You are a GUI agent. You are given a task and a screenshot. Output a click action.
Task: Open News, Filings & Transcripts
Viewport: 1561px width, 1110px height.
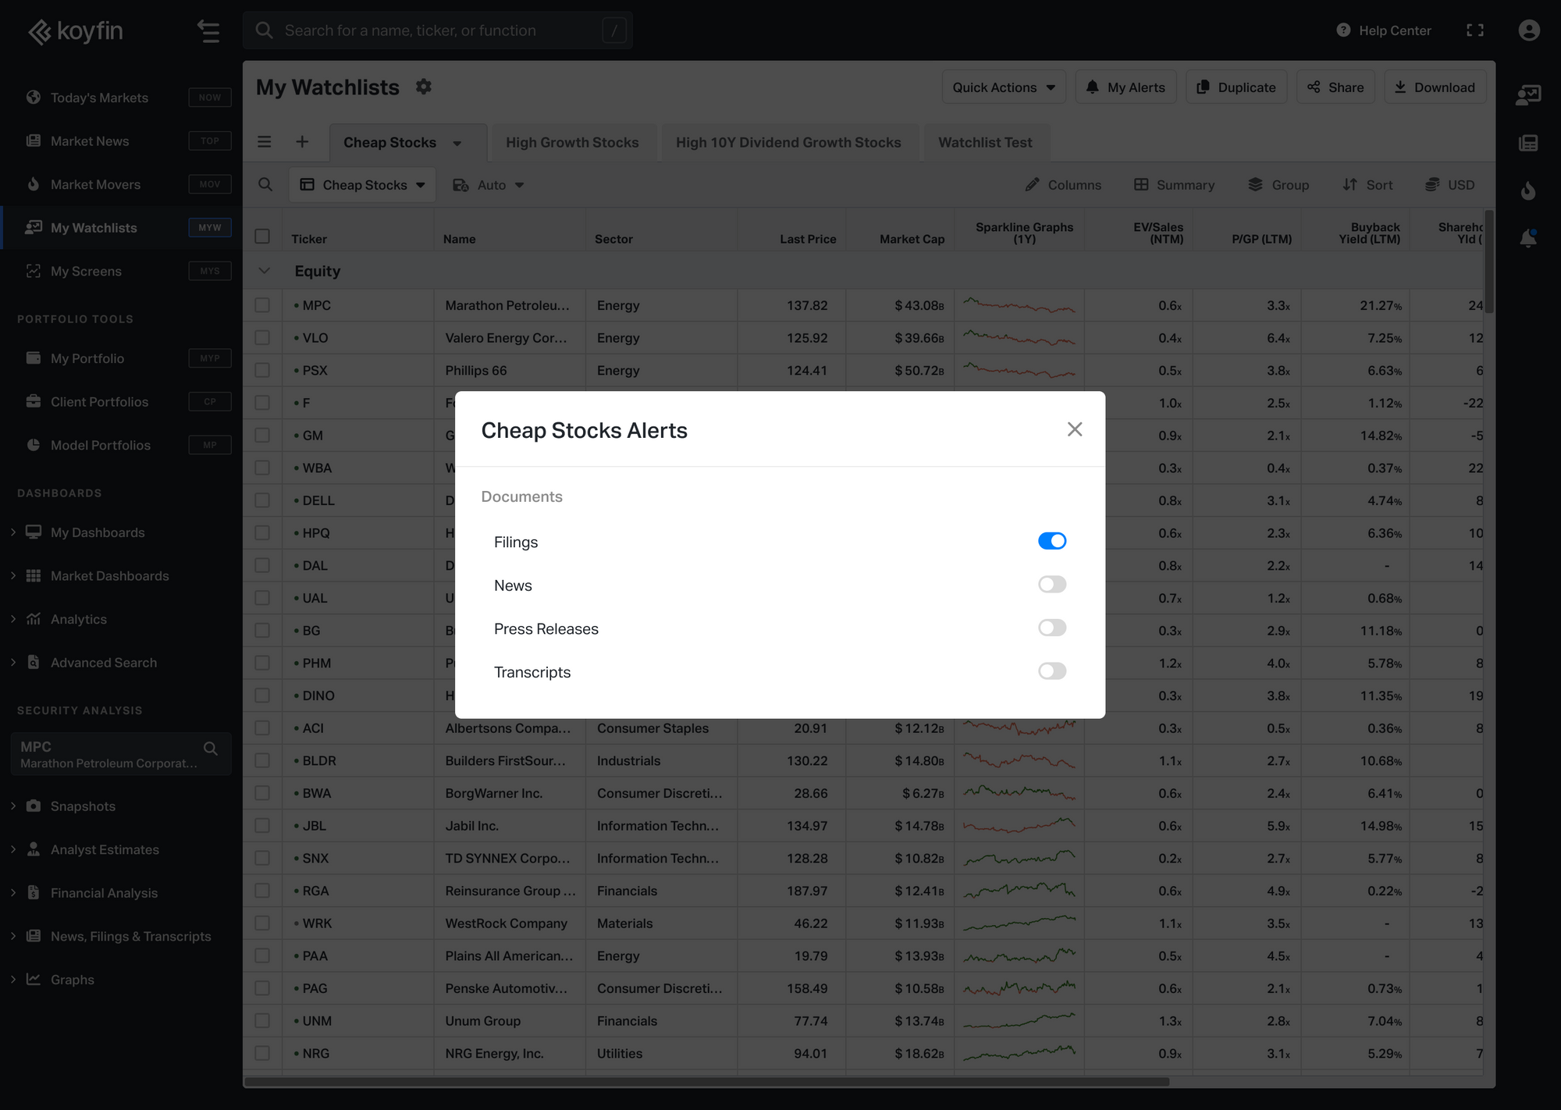[x=130, y=936]
